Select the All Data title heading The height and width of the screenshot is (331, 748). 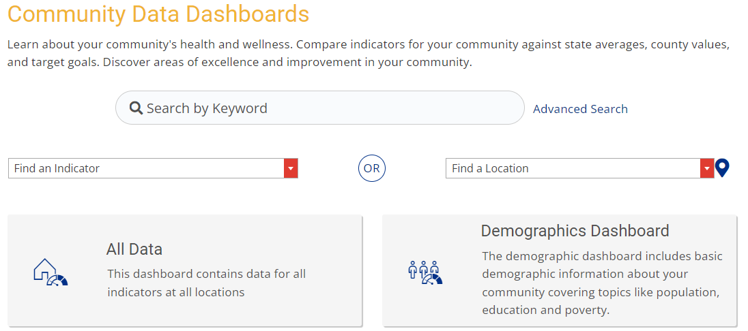pyautogui.click(x=134, y=249)
